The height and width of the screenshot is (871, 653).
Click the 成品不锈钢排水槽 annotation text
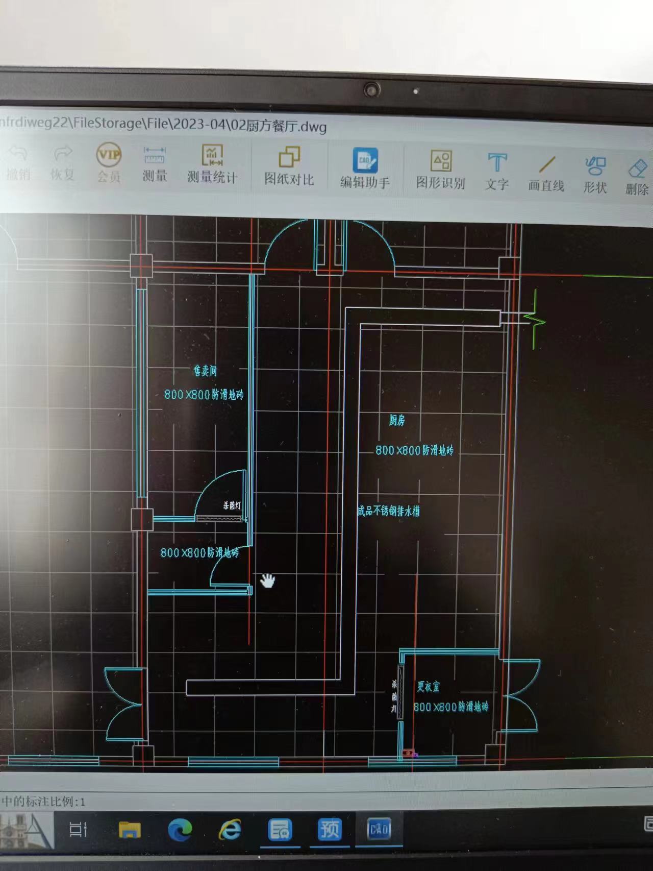coord(389,511)
